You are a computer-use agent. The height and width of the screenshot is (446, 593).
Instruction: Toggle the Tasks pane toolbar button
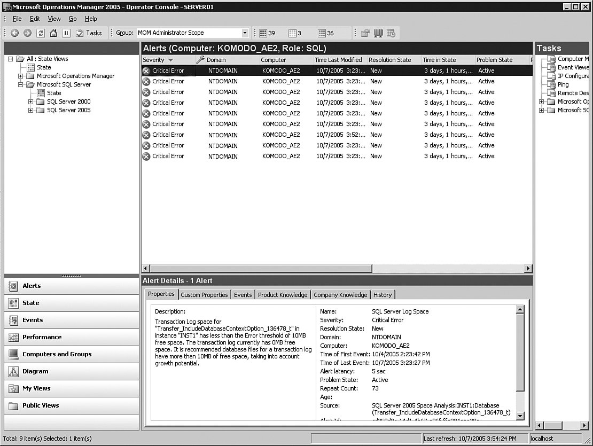[89, 33]
